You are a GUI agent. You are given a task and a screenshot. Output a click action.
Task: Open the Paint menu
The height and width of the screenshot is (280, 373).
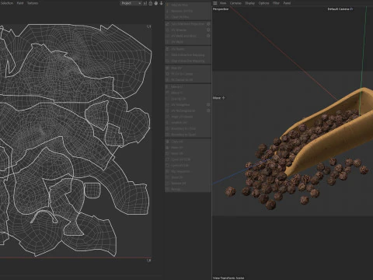20,3
